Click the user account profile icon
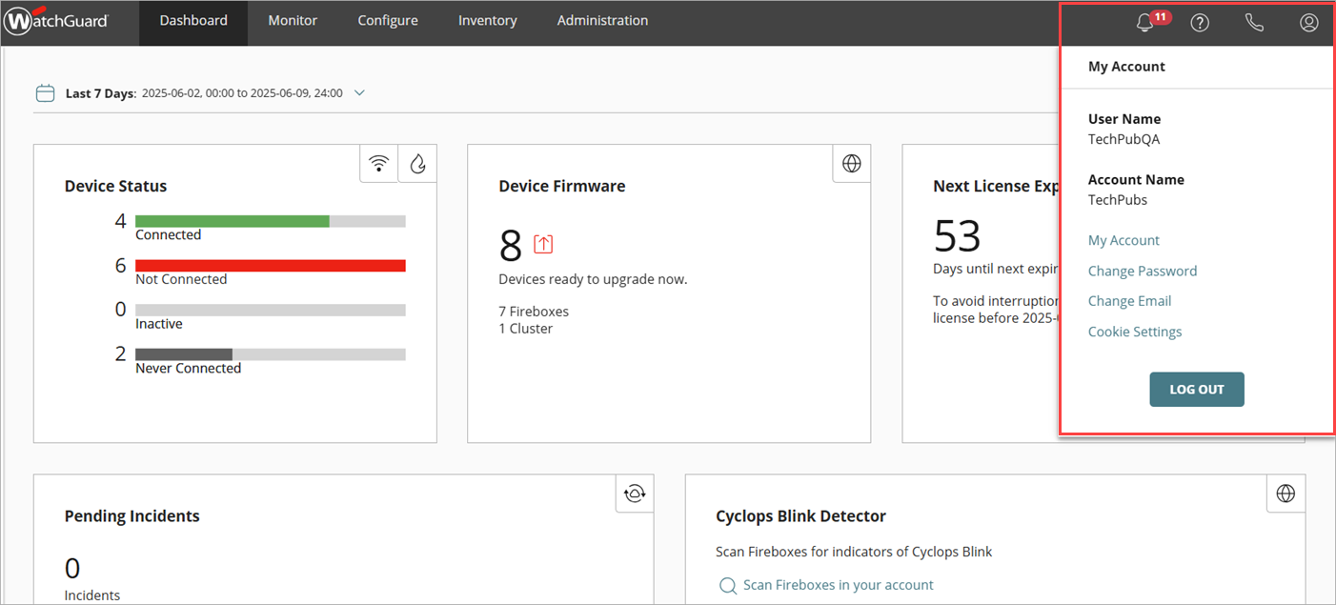Image resolution: width=1336 pixels, height=605 pixels. 1308,23
